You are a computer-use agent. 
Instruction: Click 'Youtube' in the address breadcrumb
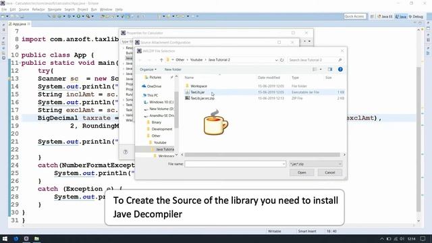[196, 60]
